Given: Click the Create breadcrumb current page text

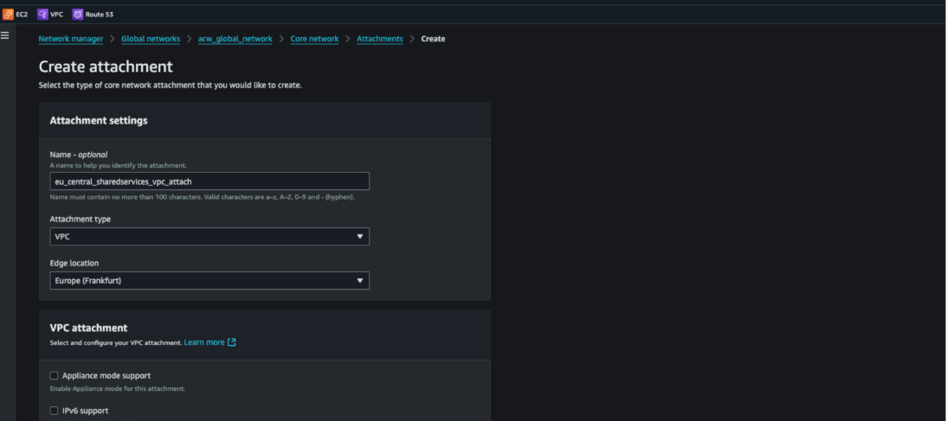Looking at the screenshot, I should [x=433, y=39].
